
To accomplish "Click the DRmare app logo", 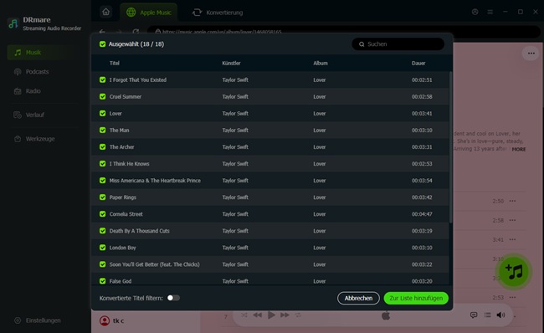I will coord(13,23).
